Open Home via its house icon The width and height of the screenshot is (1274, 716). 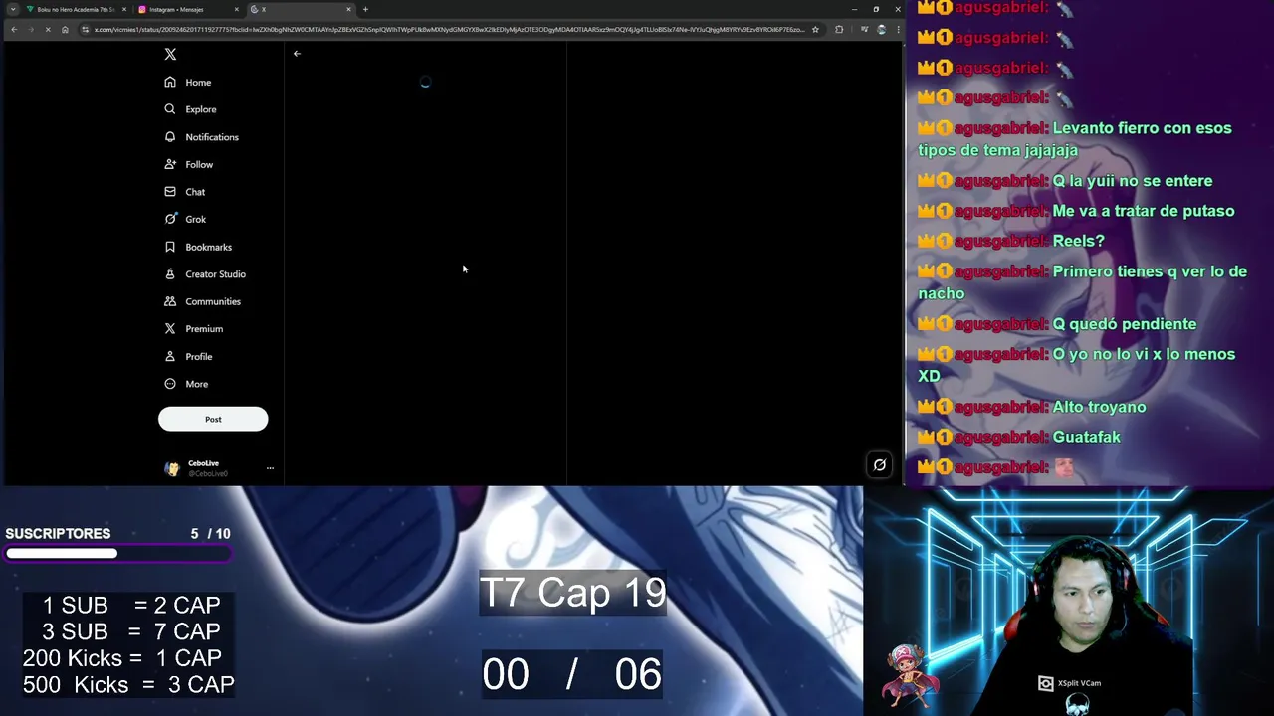point(170,82)
